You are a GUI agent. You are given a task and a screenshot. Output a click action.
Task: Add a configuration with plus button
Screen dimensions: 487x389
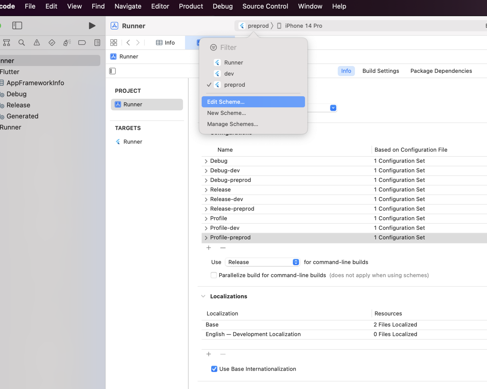tap(209, 248)
